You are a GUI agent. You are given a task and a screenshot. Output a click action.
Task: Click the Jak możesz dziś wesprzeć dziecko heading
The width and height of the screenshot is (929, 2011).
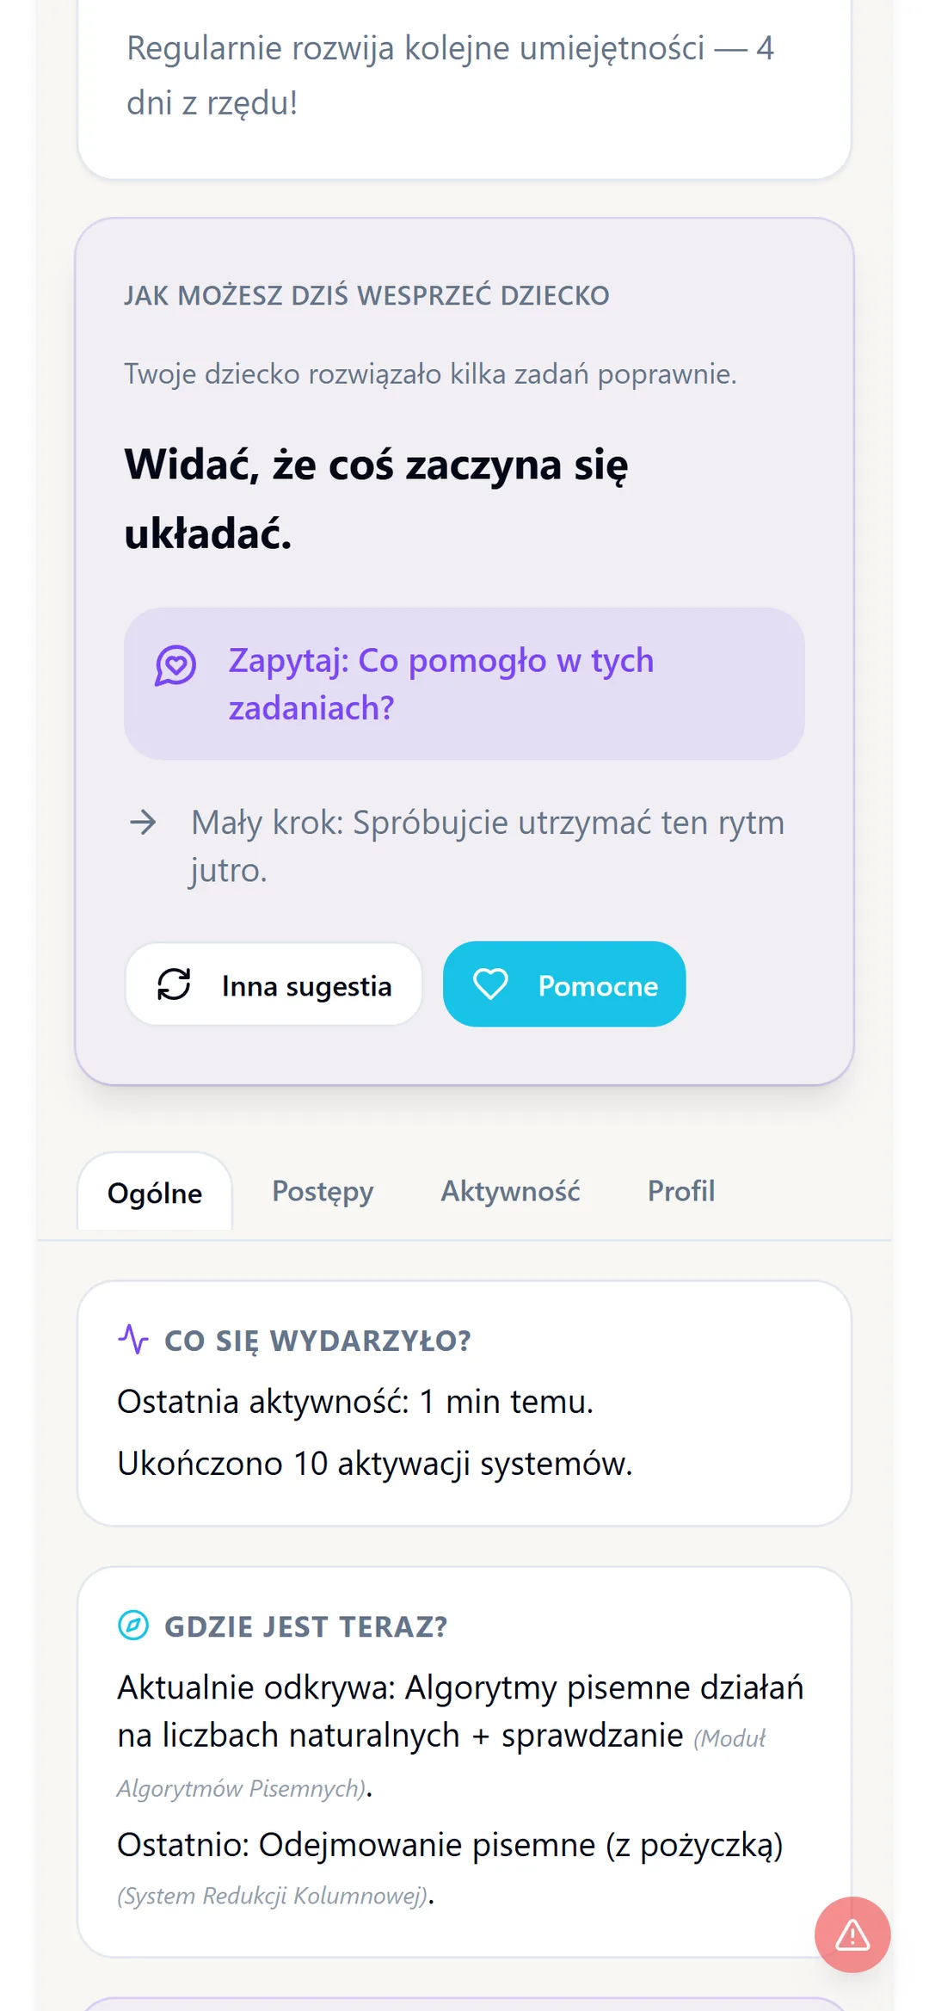click(366, 296)
